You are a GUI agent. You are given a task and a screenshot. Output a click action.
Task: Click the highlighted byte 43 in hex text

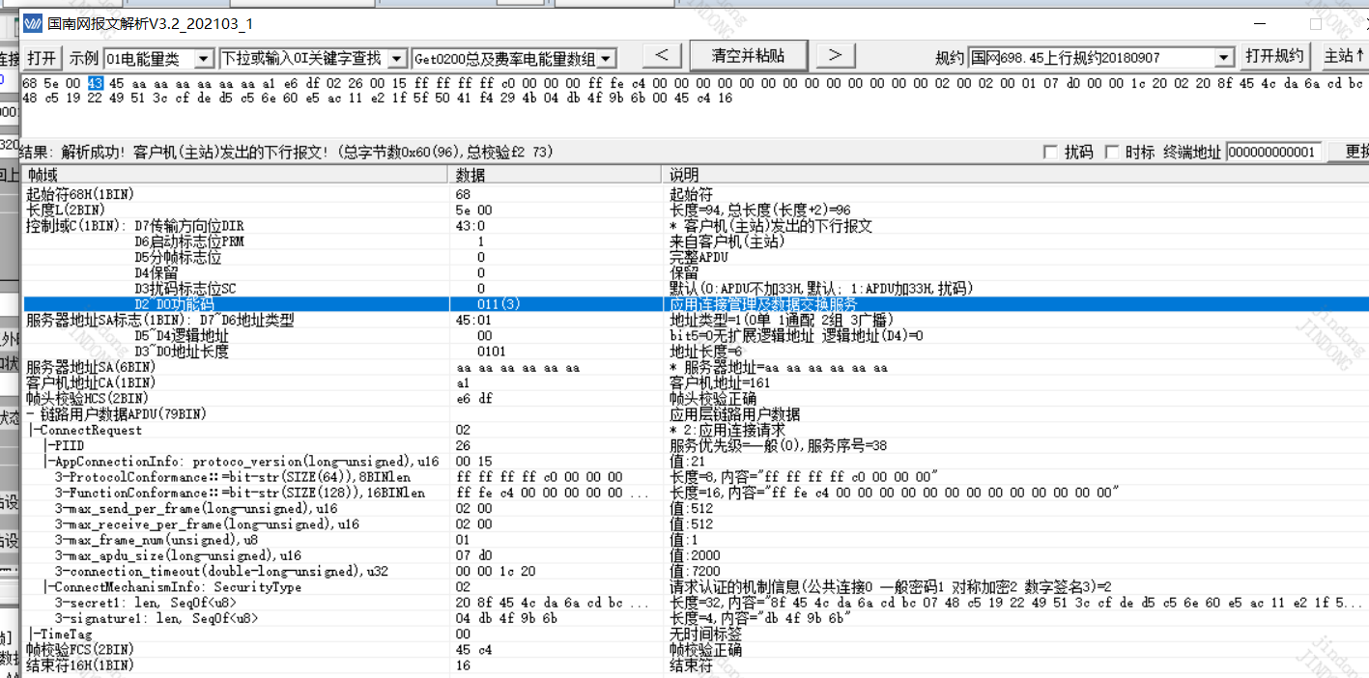(x=96, y=83)
